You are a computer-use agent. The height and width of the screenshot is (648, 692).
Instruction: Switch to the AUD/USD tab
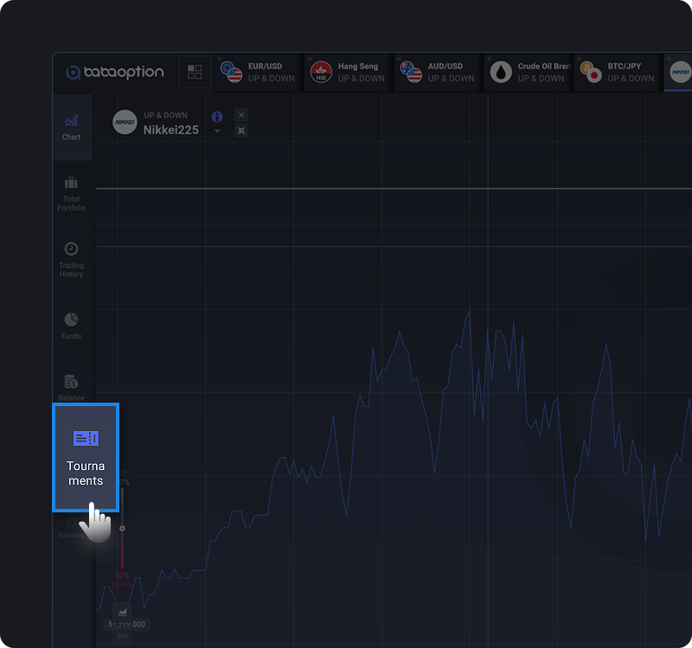pos(439,73)
